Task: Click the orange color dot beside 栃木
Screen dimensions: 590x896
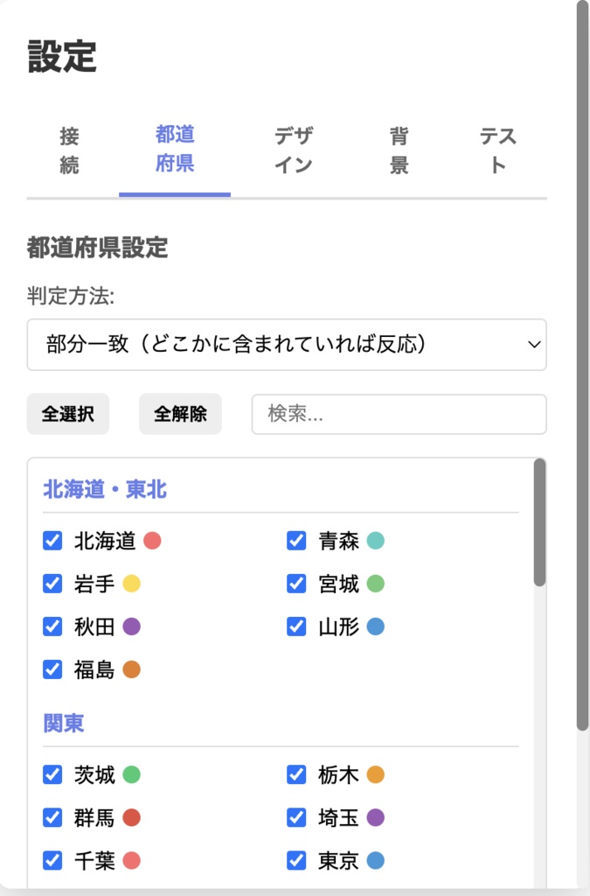Action: pyautogui.click(x=376, y=774)
